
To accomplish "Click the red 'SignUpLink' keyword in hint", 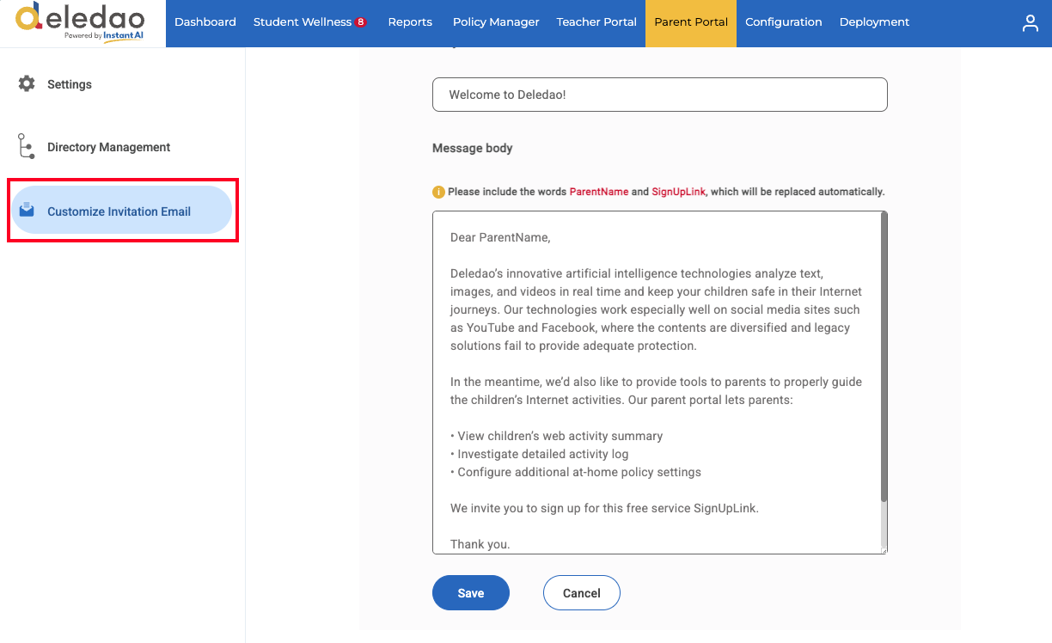I will [x=678, y=192].
